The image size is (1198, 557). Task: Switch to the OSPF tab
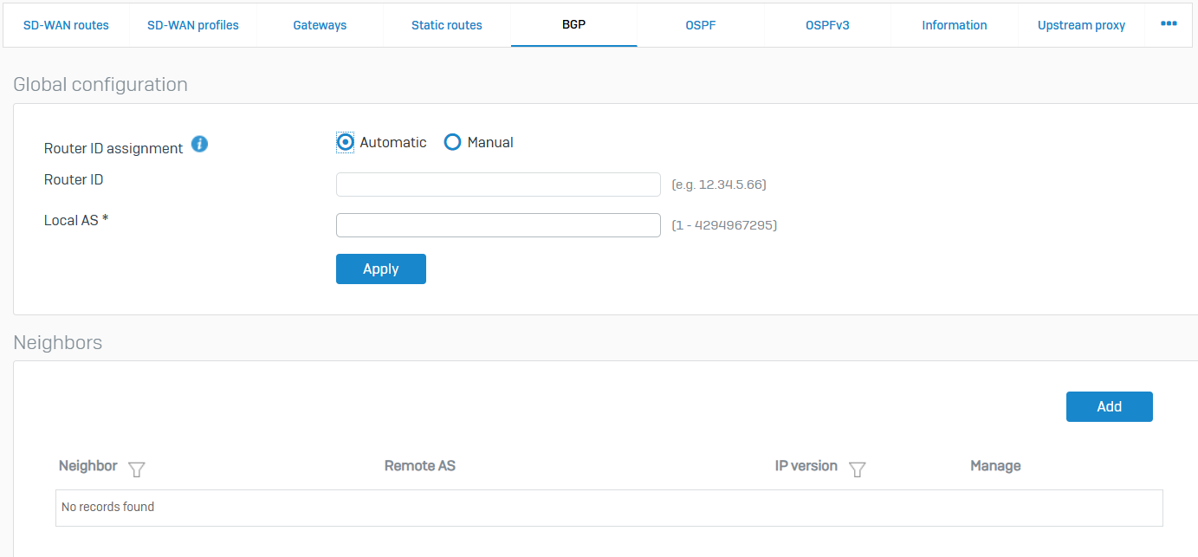(700, 25)
